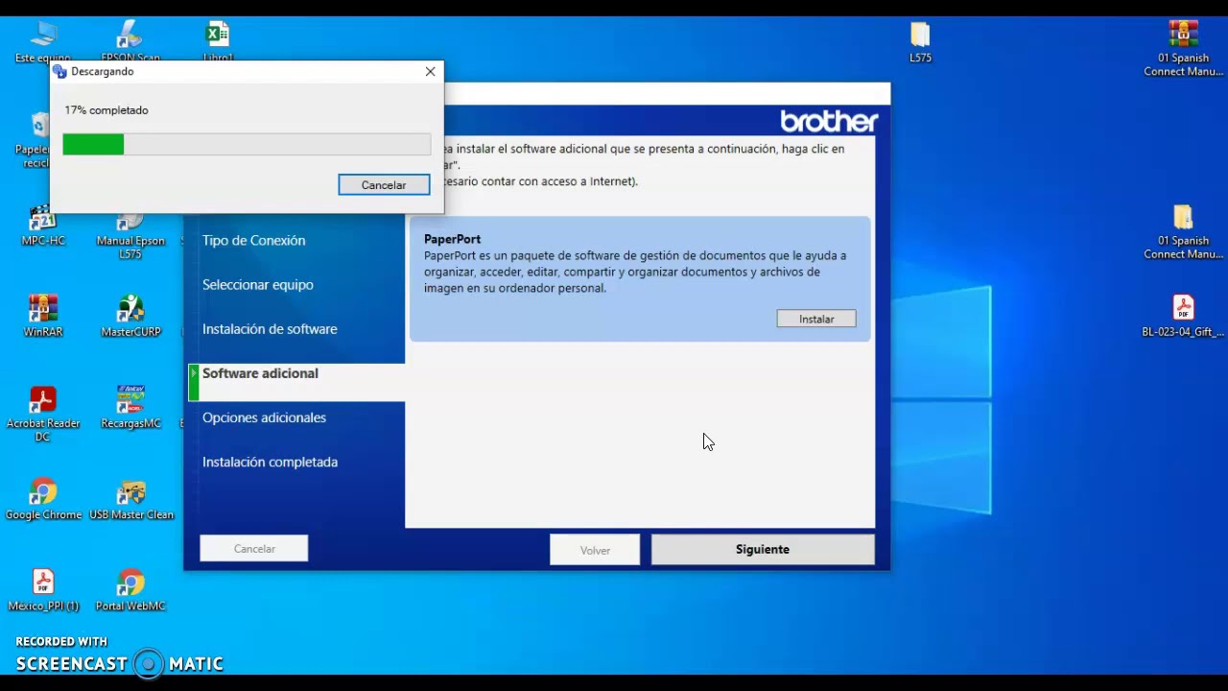This screenshot has height=691, width=1228.
Task: Select the Seleccionar equipo step
Action: pyautogui.click(x=257, y=285)
